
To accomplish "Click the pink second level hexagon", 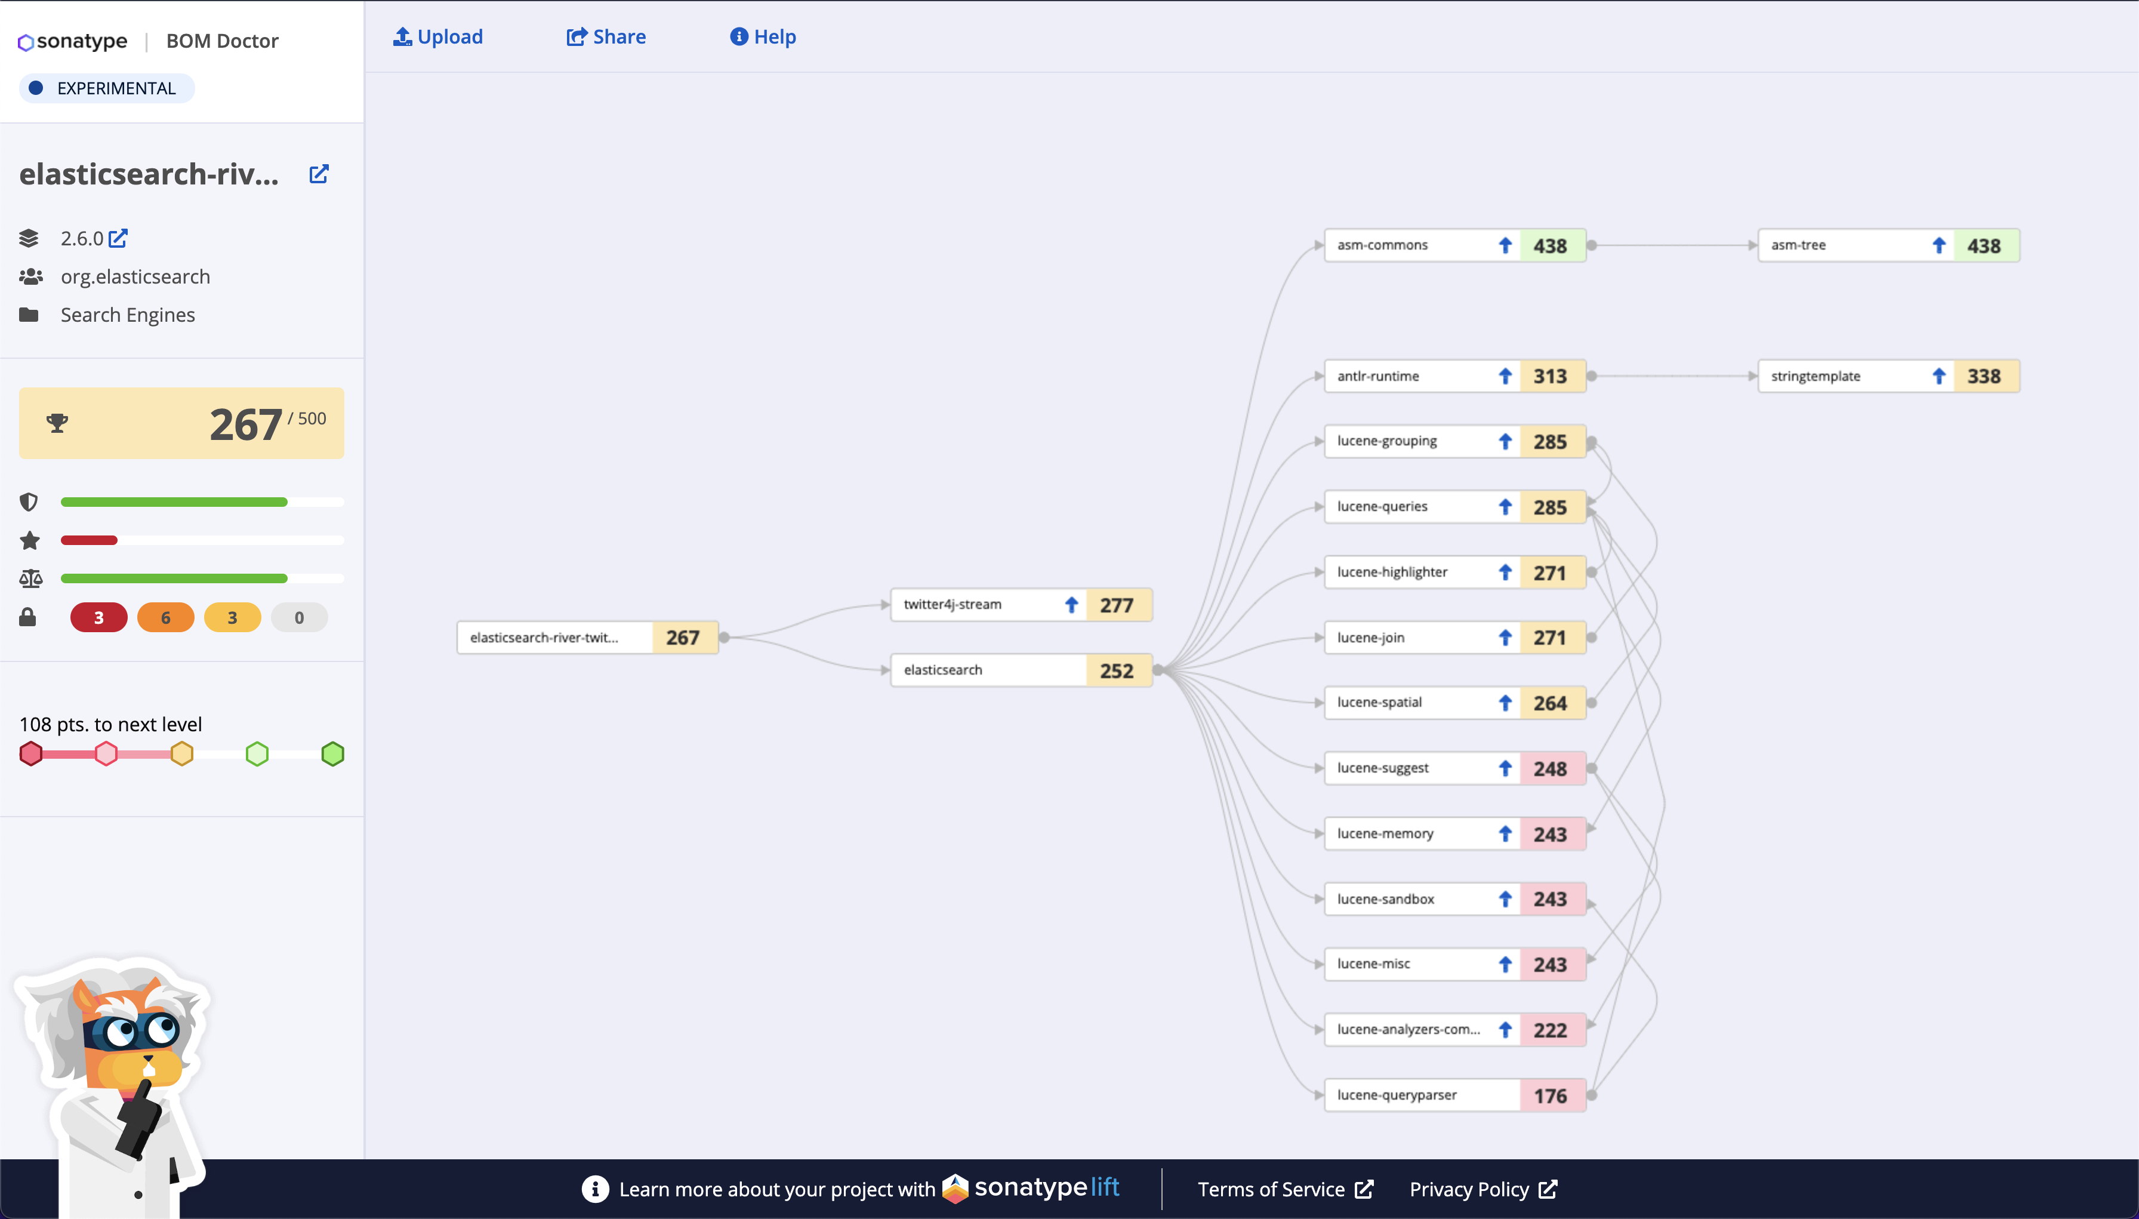I will (x=106, y=753).
